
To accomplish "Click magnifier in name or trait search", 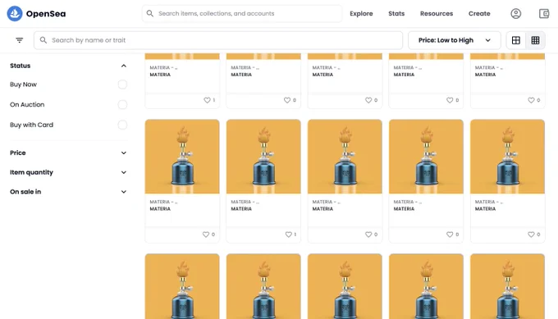I will [x=43, y=40].
